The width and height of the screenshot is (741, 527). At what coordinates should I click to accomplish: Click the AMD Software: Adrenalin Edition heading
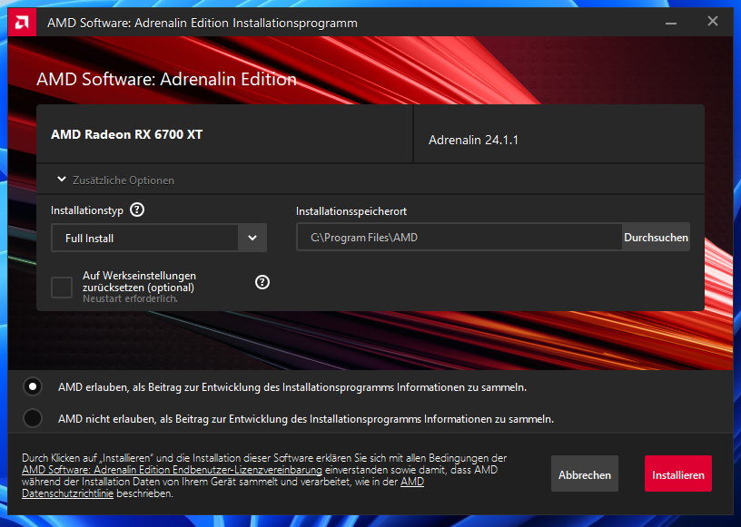pos(166,79)
